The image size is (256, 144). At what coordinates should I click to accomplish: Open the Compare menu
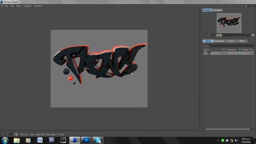(x=27, y=6)
